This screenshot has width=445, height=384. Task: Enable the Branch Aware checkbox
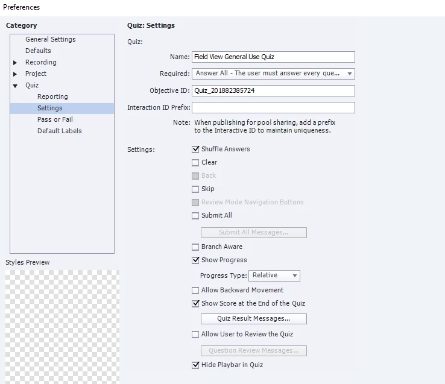click(x=195, y=247)
